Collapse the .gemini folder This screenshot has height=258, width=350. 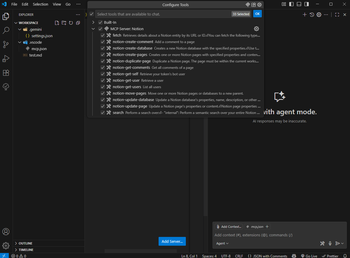pos(20,29)
